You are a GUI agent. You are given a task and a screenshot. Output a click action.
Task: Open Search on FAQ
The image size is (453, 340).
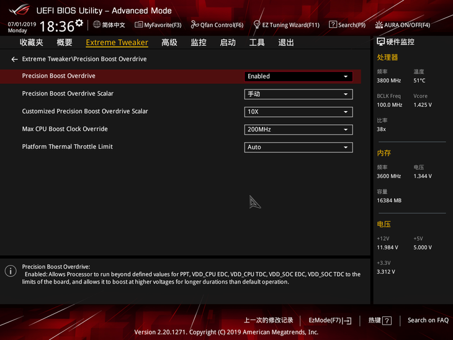(x=428, y=320)
